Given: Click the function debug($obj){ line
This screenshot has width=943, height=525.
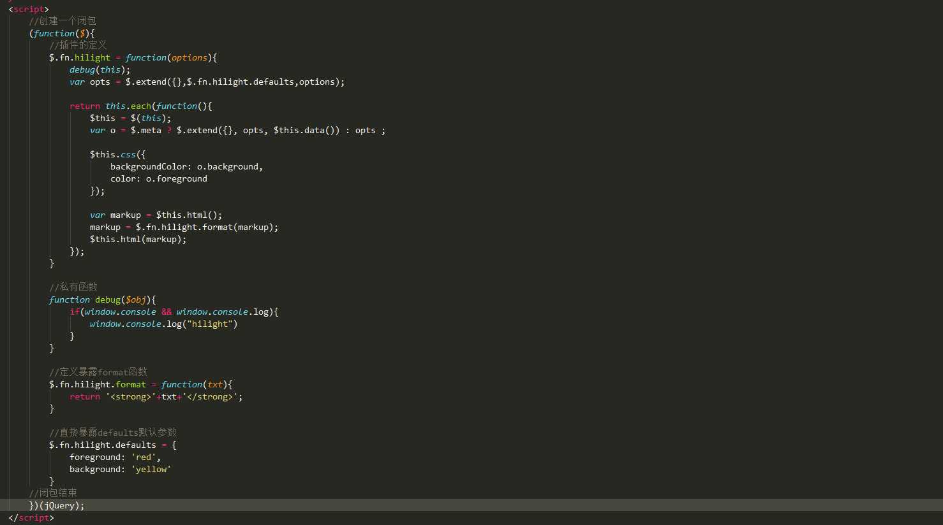Looking at the screenshot, I should (103, 299).
